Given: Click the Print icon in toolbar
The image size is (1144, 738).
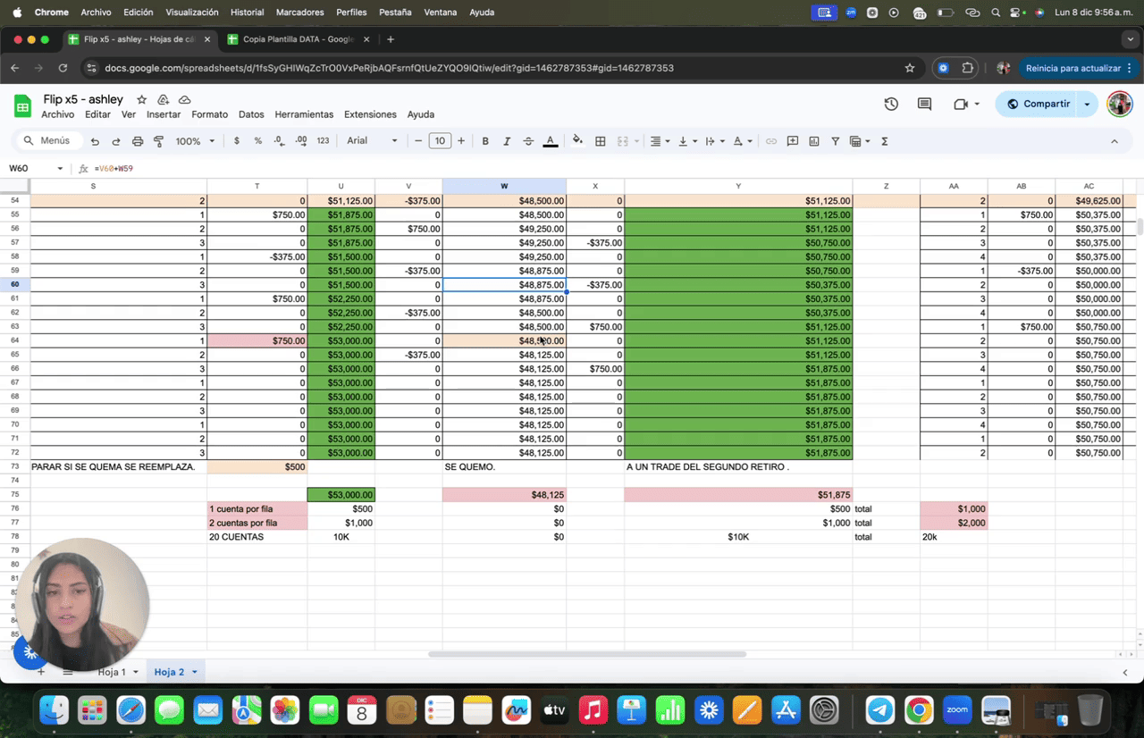Looking at the screenshot, I should pyautogui.click(x=138, y=141).
